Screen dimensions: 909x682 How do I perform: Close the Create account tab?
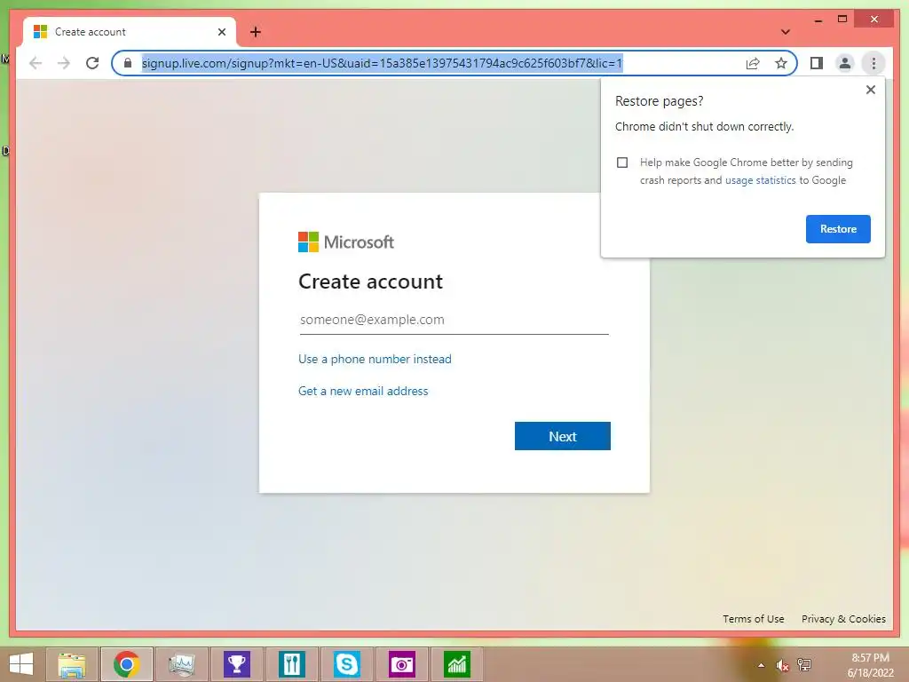pos(221,32)
